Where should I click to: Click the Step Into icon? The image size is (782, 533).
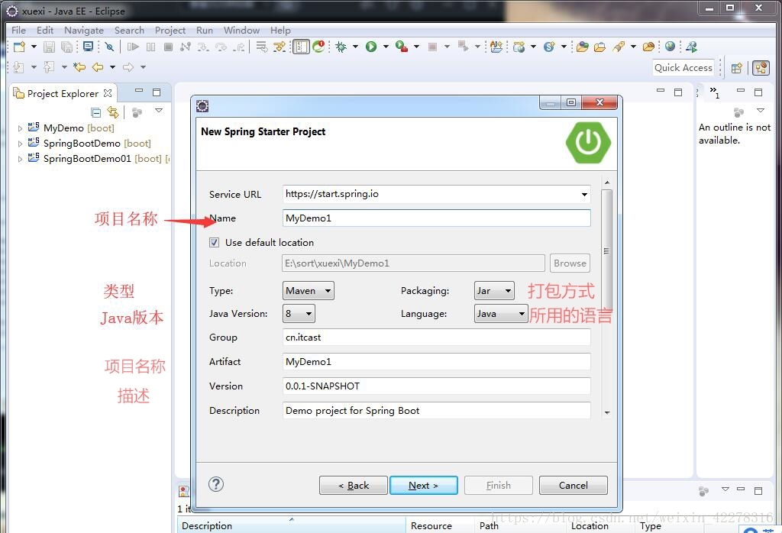click(203, 47)
